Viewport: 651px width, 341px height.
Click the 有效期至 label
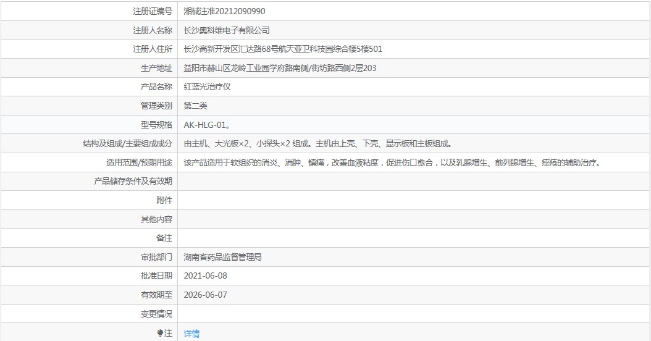point(156,295)
